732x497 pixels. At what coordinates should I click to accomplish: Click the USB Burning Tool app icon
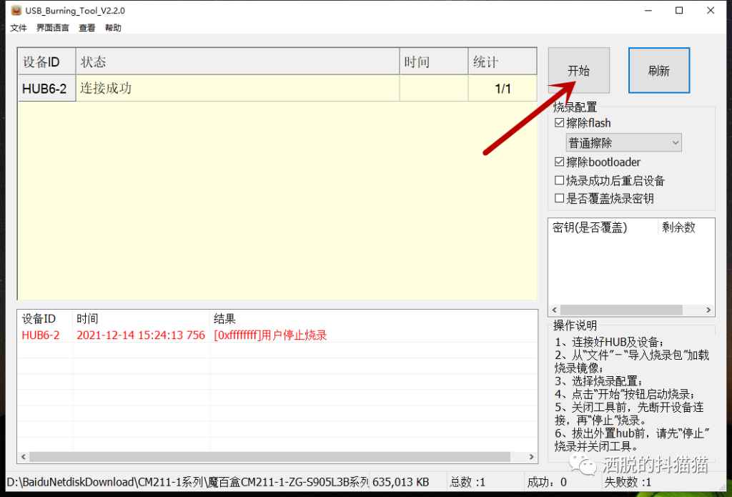pos(16,11)
